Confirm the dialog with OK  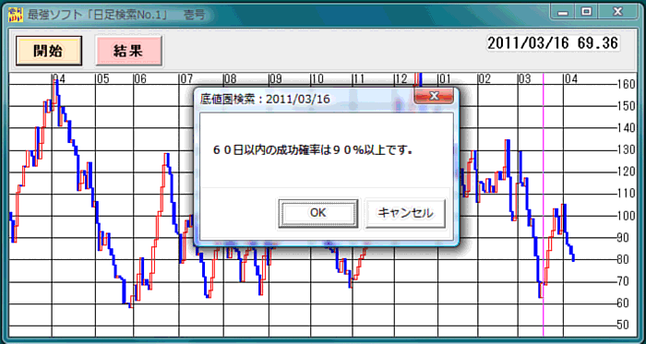point(318,213)
